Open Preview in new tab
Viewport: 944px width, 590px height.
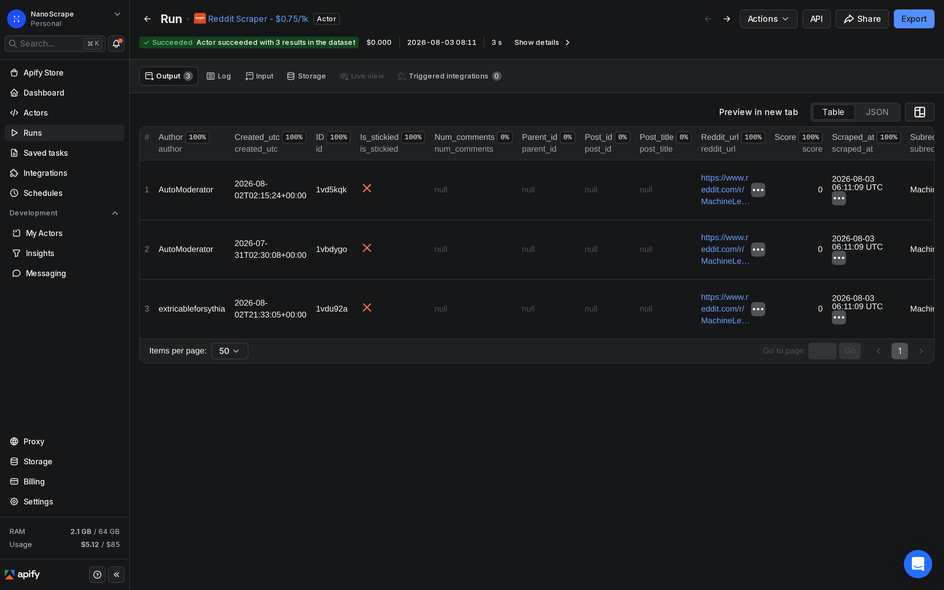click(758, 112)
